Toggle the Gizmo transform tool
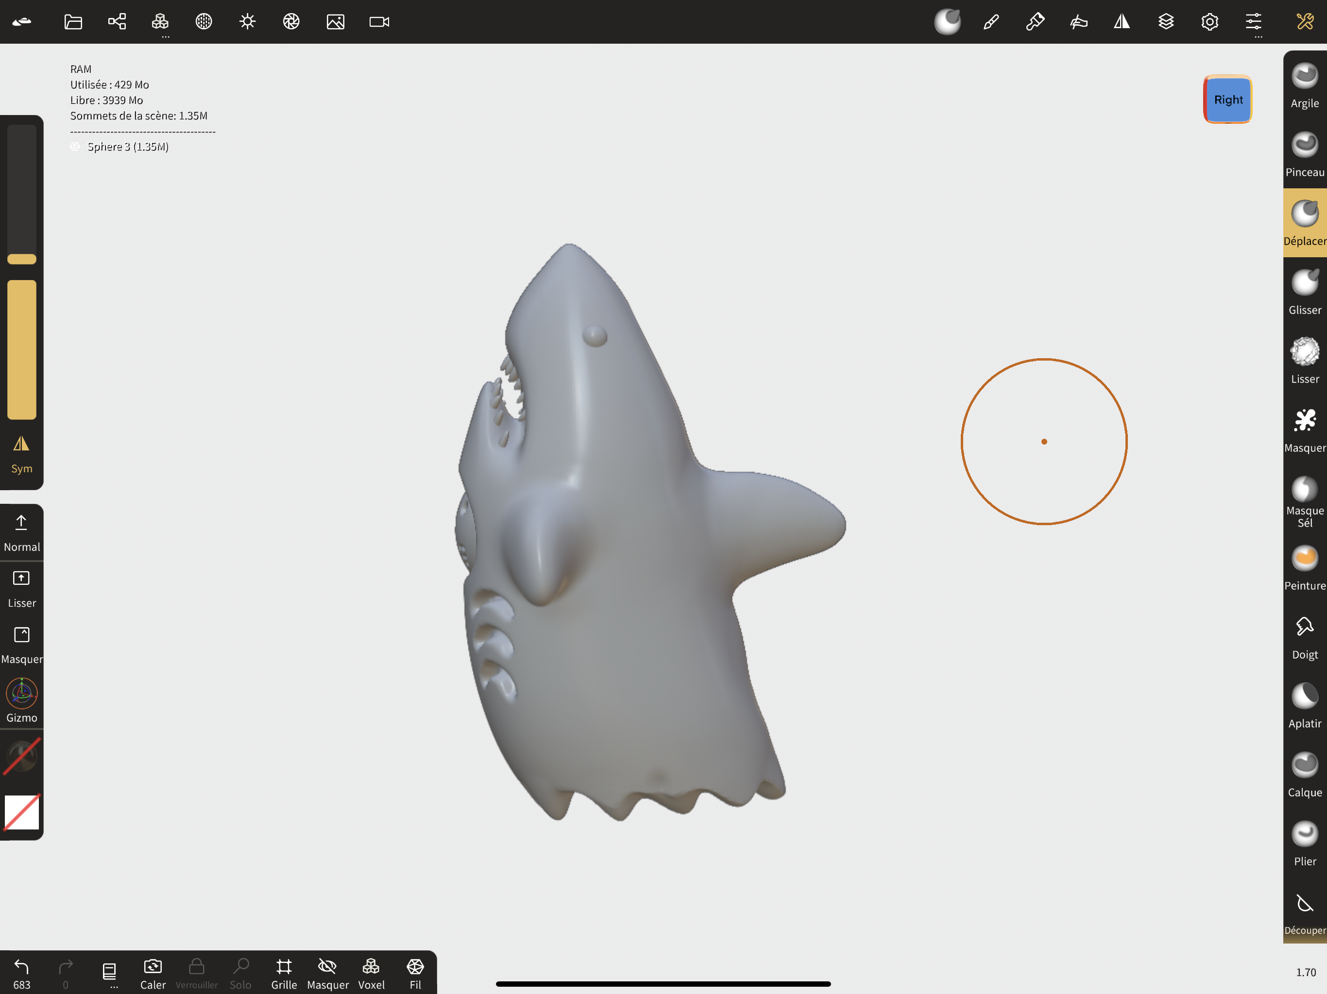 [x=21, y=701]
